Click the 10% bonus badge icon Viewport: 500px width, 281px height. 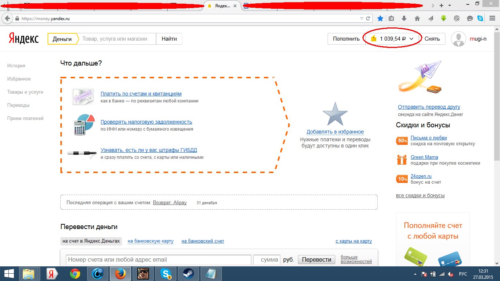click(402, 179)
